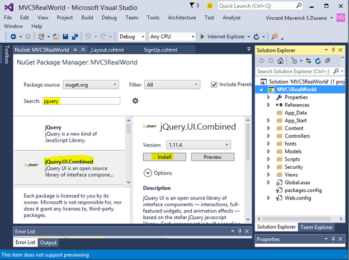Image resolution: width=349 pixels, height=260 pixels.
Task: Open the Tools menu
Action: click(153, 17)
